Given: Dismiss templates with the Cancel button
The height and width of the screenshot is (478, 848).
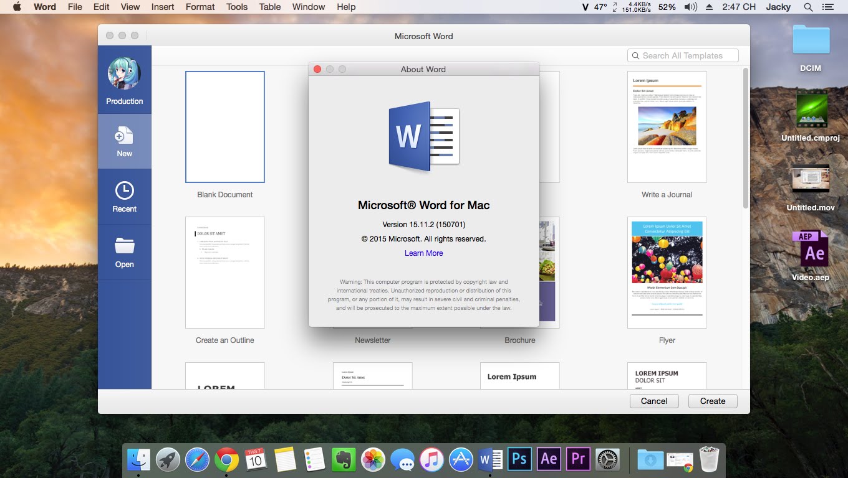Looking at the screenshot, I should tap(654, 401).
